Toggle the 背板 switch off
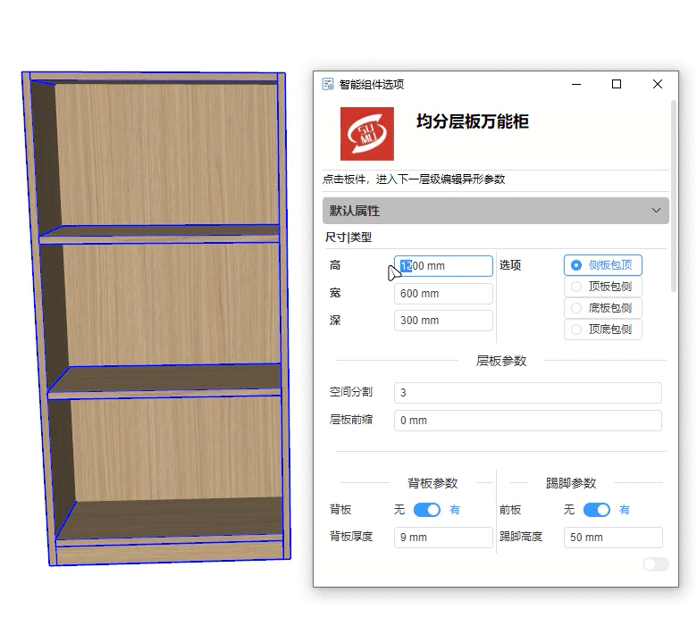697x634 pixels. [427, 510]
